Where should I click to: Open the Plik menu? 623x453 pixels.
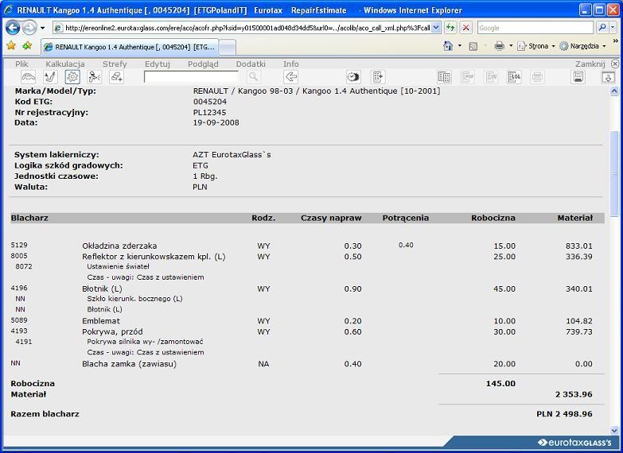pyautogui.click(x=21, y=64)
